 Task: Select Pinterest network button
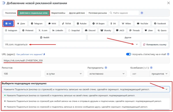[28, 30]
